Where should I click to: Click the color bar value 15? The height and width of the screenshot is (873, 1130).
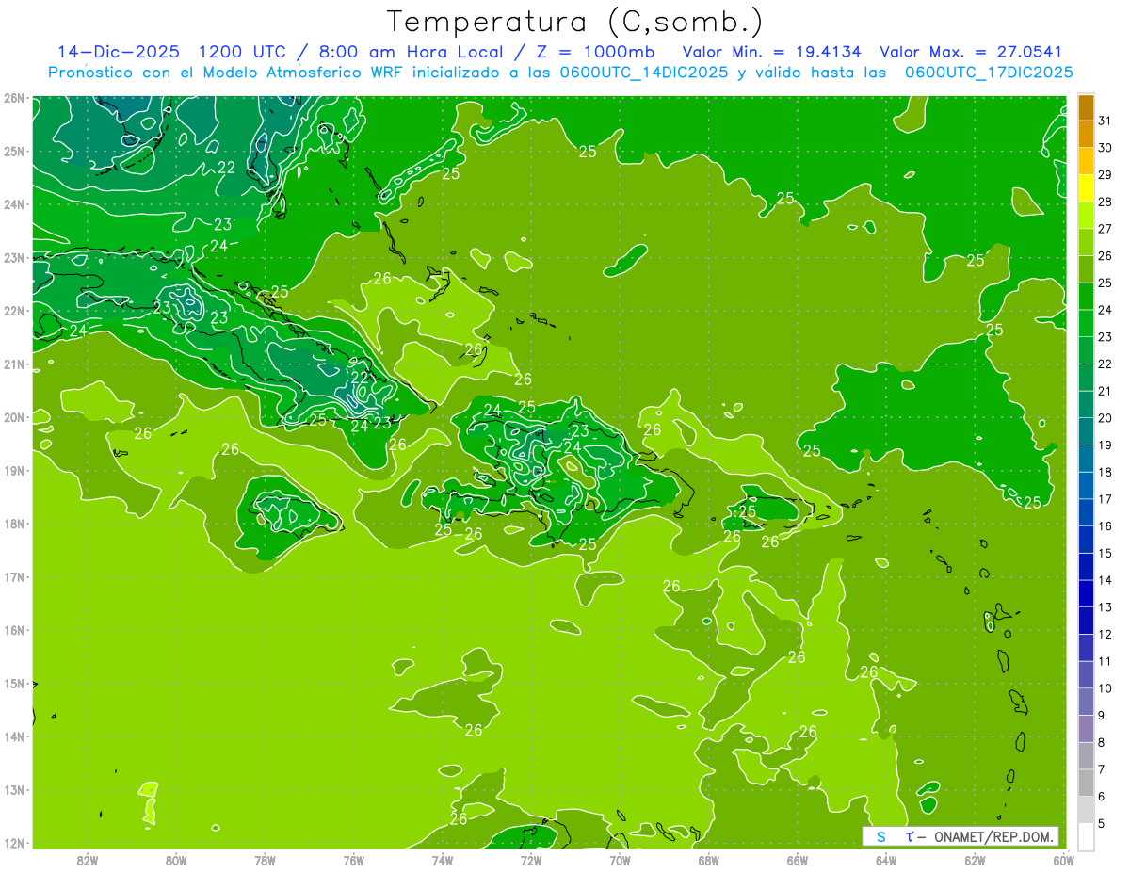(x=1106, y=553)
